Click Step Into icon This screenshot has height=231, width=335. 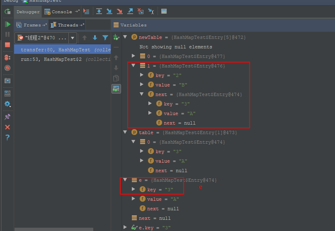(109, 11)
